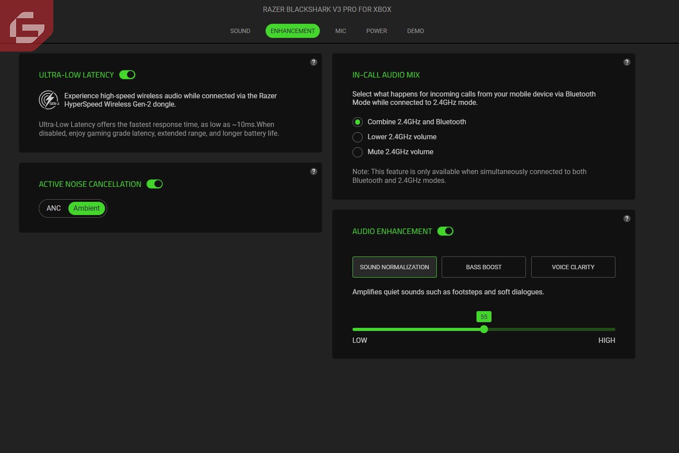This screenshot has height=453, width=679.
Task: Toggle Active Noise Cancellation switch
Action: (155, 184)
